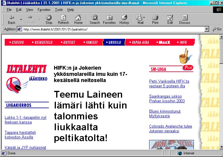This screenshot has width=223, height=157.
Task: Open the View menu
Action: (x=29, y=10)
